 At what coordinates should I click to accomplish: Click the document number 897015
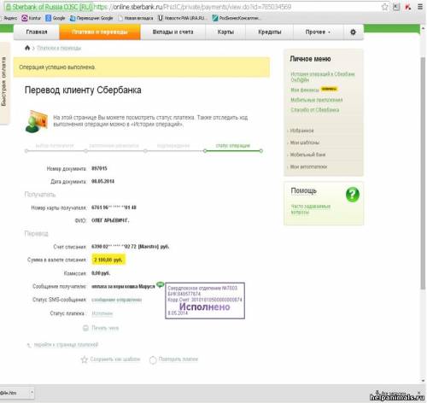[x=99, y=168]
